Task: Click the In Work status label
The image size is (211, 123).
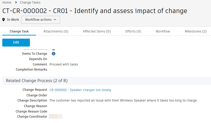Action: (13, 20)
